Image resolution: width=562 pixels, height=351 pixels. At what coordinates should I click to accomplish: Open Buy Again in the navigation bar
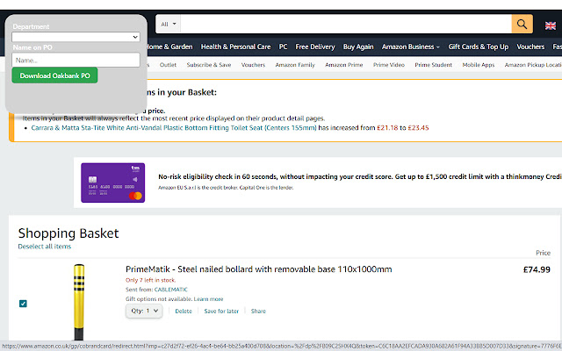tap(358, 47)
